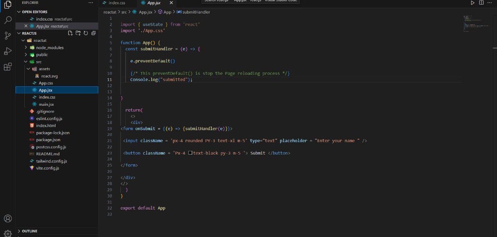Image resolution: width=497 pixels, height=237 pixels.
Task: Click 'export default App' code line
Action: click(x=142, y=208)
